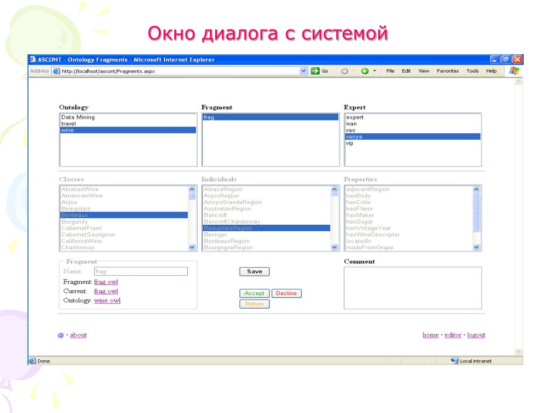Open the Back button history dropdown arrow
Screen dimensions: 551x413
[375, 71]
